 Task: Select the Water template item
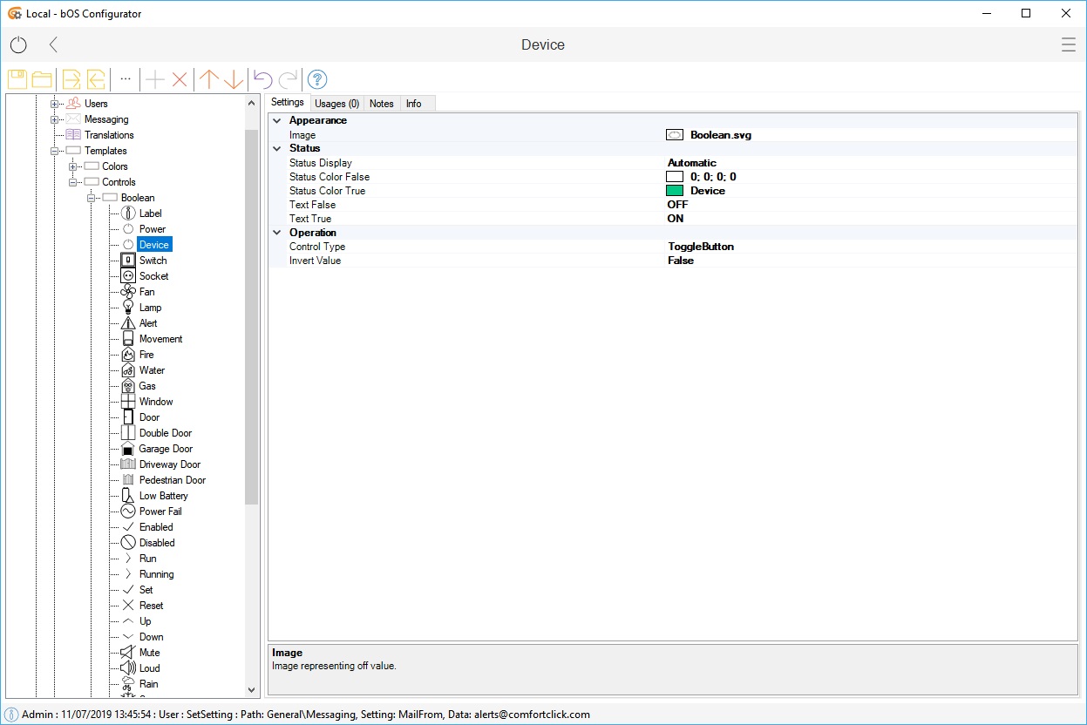click(152, 370)
